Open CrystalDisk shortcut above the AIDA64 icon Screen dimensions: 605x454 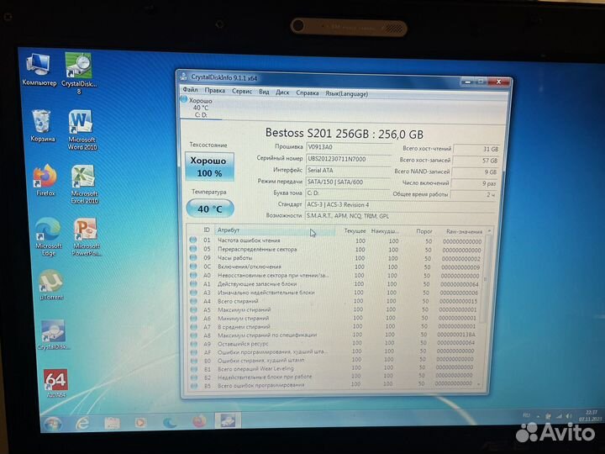(x=53, y=335)
